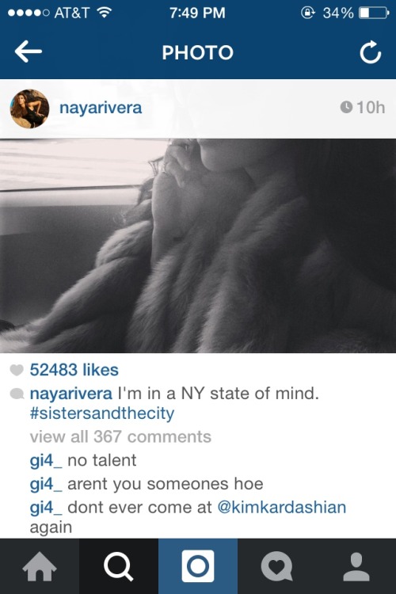This screenshot has height=594, width=396.
Task: Expand view all 367 comments
Action: 120,436
